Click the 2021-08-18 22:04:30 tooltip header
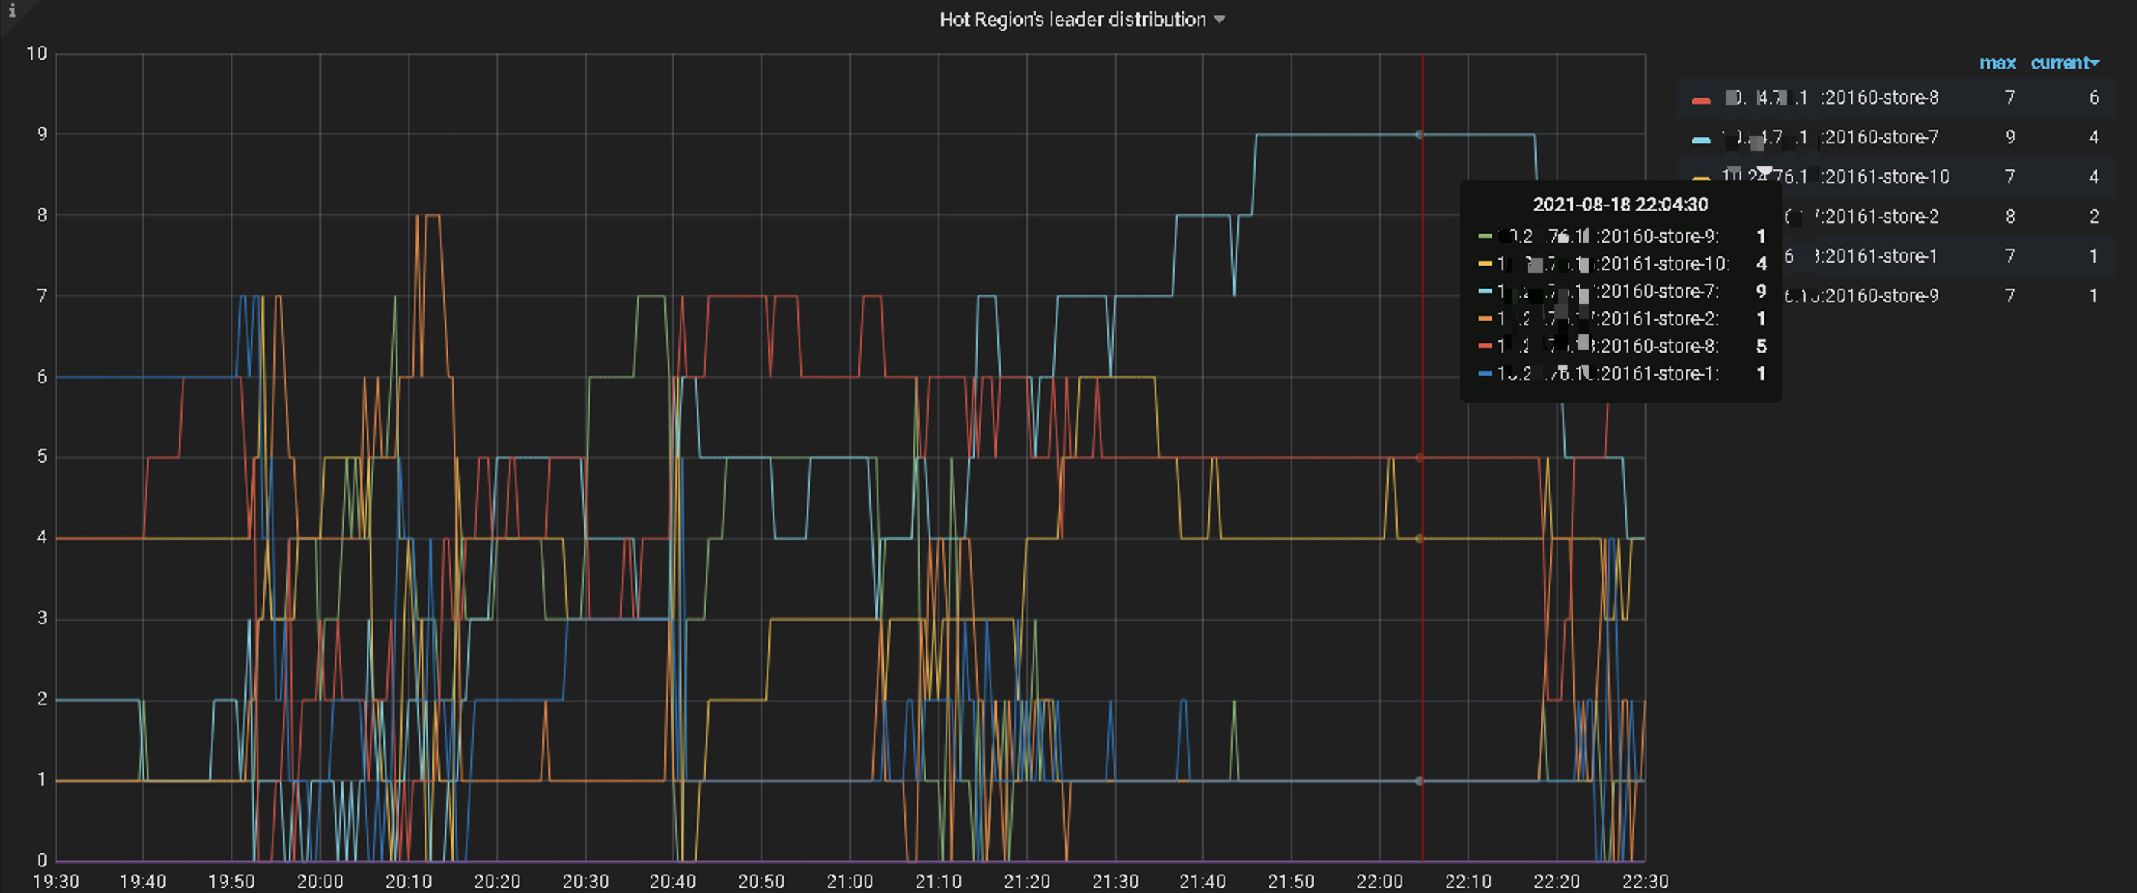2137x893 pixels. click(x=1619, y=205)
